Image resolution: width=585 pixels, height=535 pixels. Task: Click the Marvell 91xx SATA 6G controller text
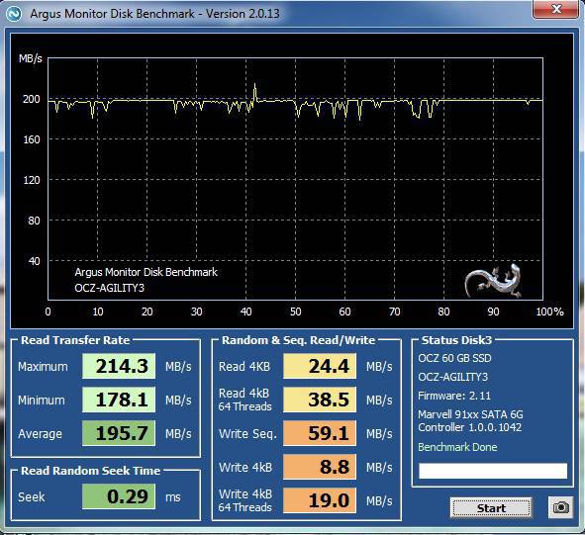(x=470, y=420)
